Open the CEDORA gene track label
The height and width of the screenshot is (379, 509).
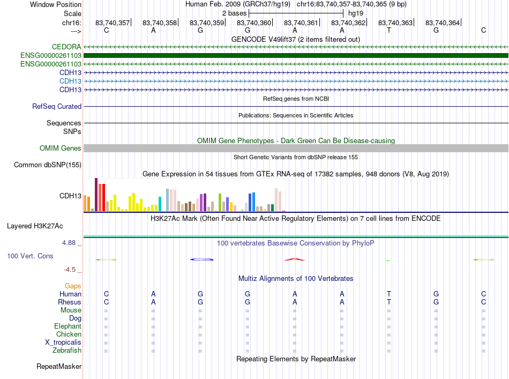tap(66, 47)
